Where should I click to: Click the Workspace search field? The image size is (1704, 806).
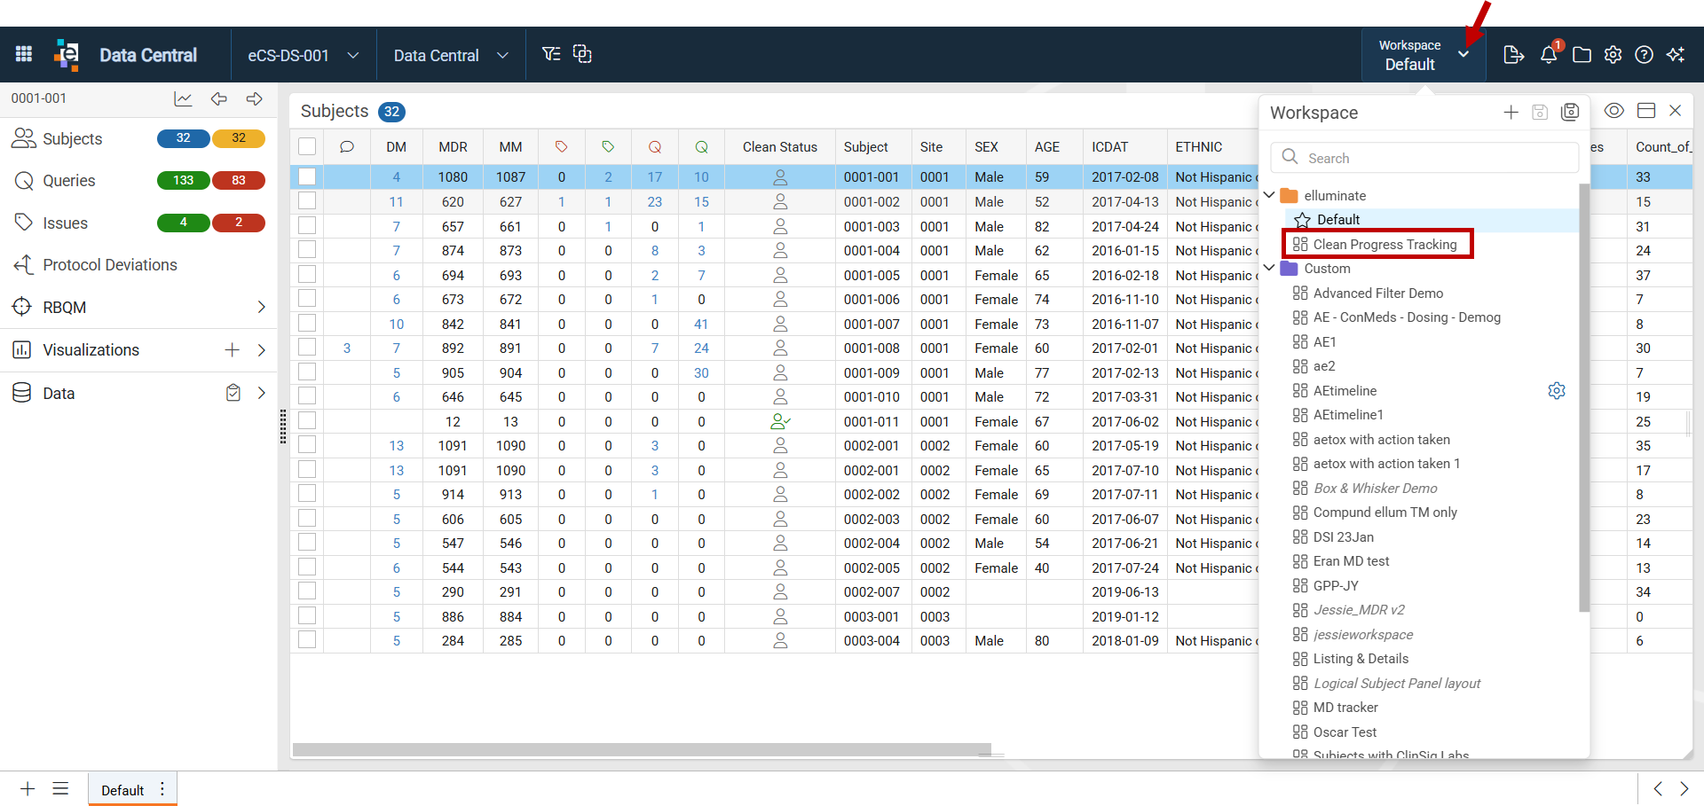[x=1424, y=158]
